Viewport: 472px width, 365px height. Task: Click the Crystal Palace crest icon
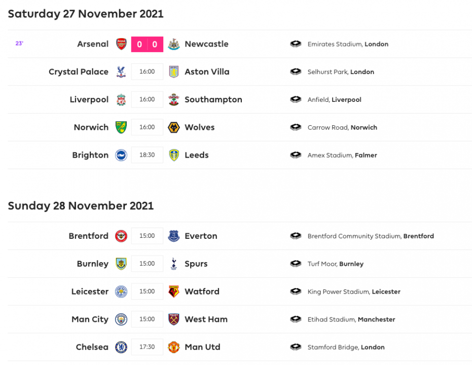(x=121, y=72)
